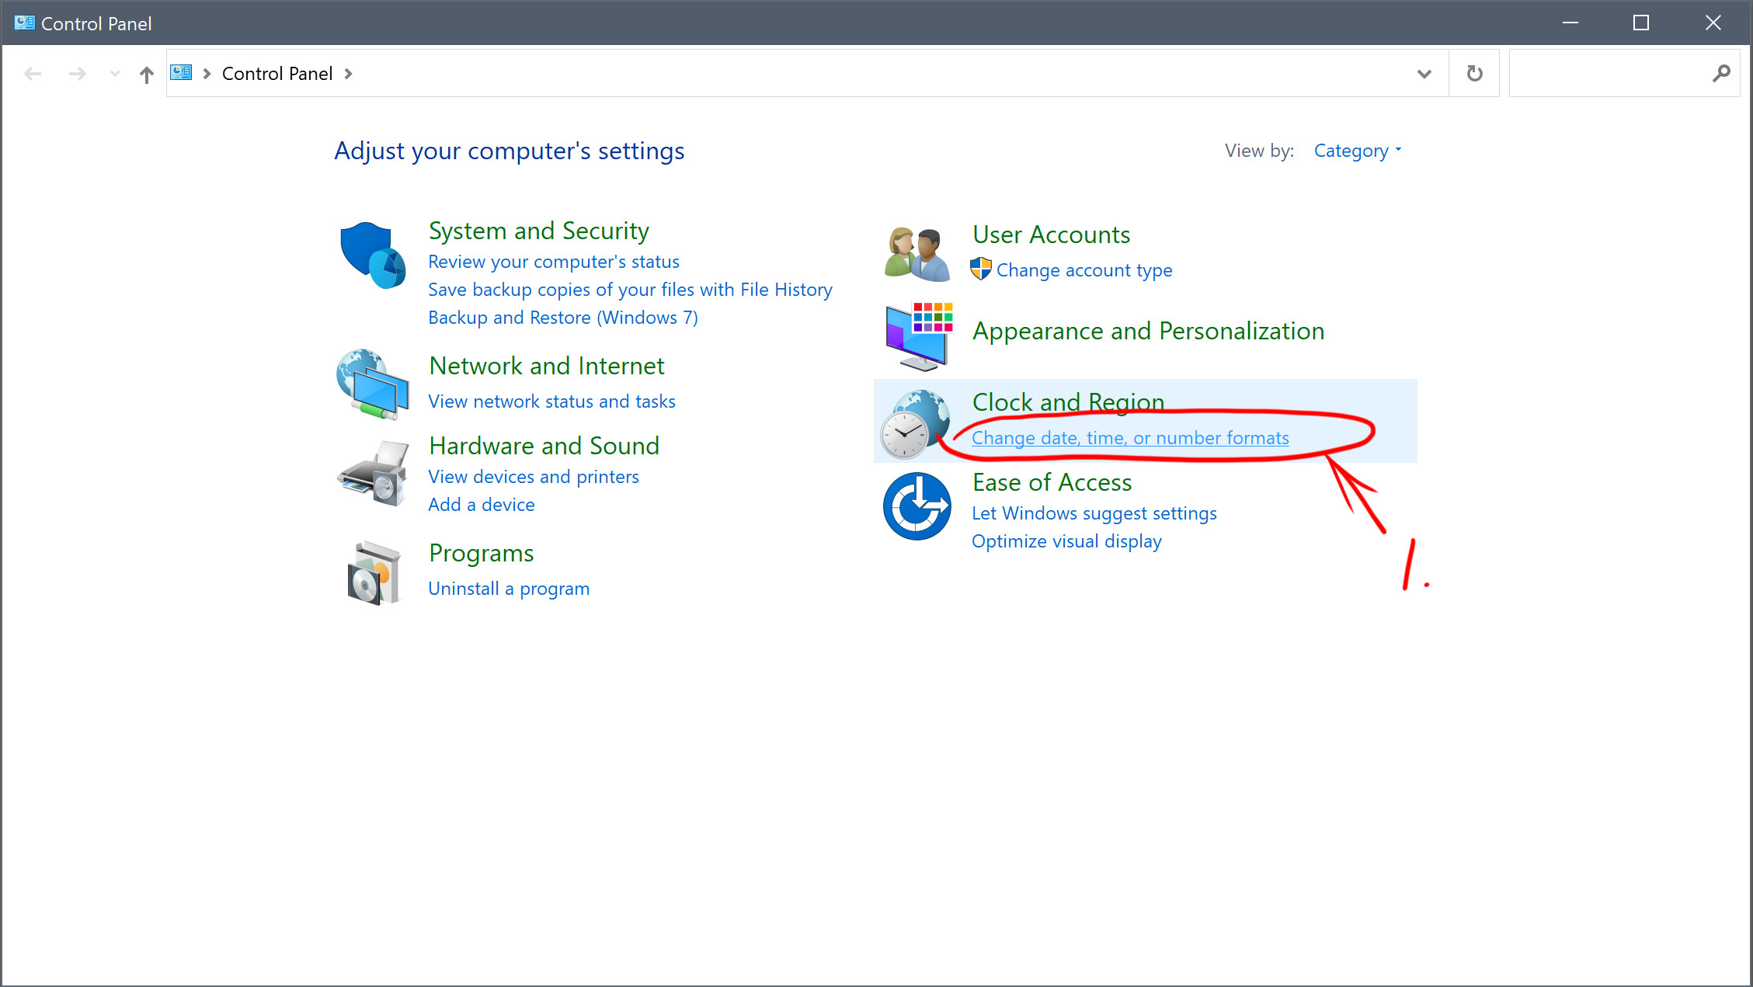Click Let Windows suggest settings
The height and width of the screenshot is (987, 1753).
[x=1094, y=513]
